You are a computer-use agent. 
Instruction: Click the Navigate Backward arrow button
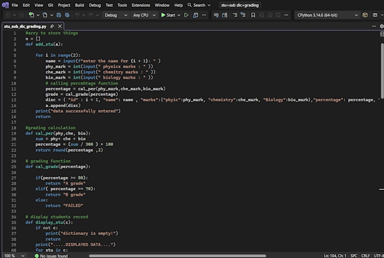pos(8,15)
